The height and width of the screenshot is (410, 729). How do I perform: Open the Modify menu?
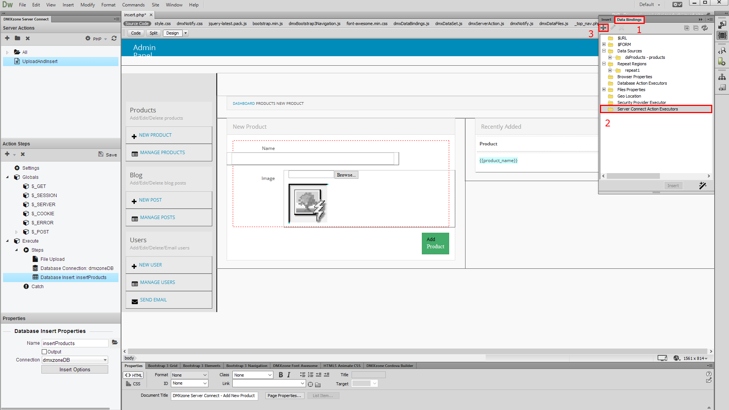(x=88, y=5)
